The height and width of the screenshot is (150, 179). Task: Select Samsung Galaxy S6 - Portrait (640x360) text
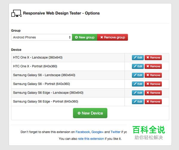(x=41, y=84)
